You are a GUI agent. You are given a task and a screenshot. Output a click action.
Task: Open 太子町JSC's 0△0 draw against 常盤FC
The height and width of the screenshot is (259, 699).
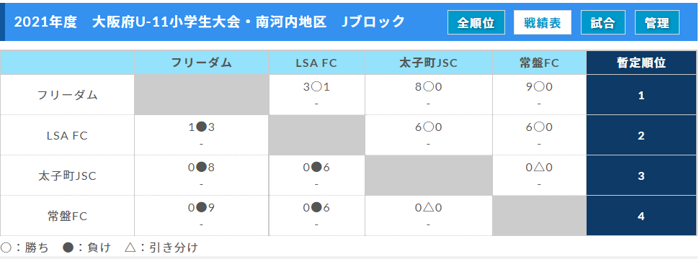[539, 168]
